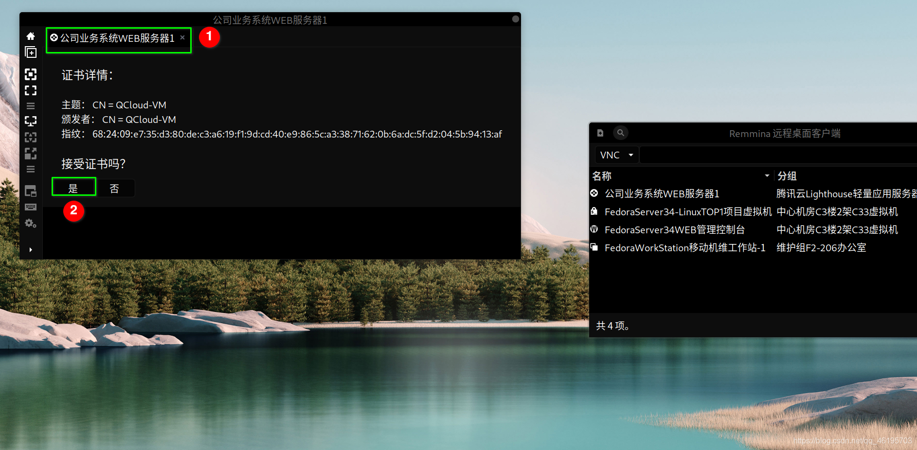Close the connection window with round button
917x450 pixels.
coord(516,19)
